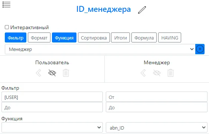
Task: Toggle visibility of Пользователь column
Action: [52, 73]
